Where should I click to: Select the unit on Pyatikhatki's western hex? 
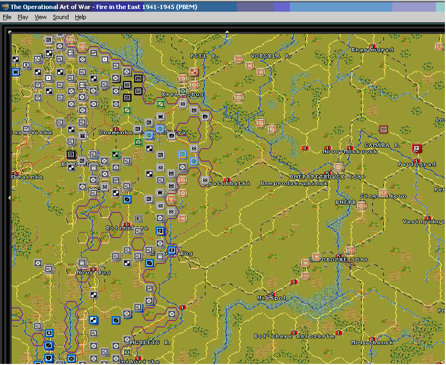point(205,180)
